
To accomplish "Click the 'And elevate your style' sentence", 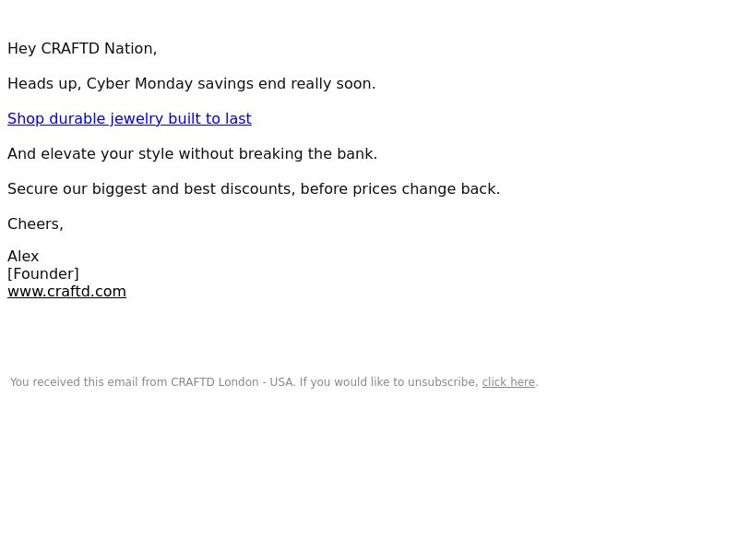I will (193, 153).
